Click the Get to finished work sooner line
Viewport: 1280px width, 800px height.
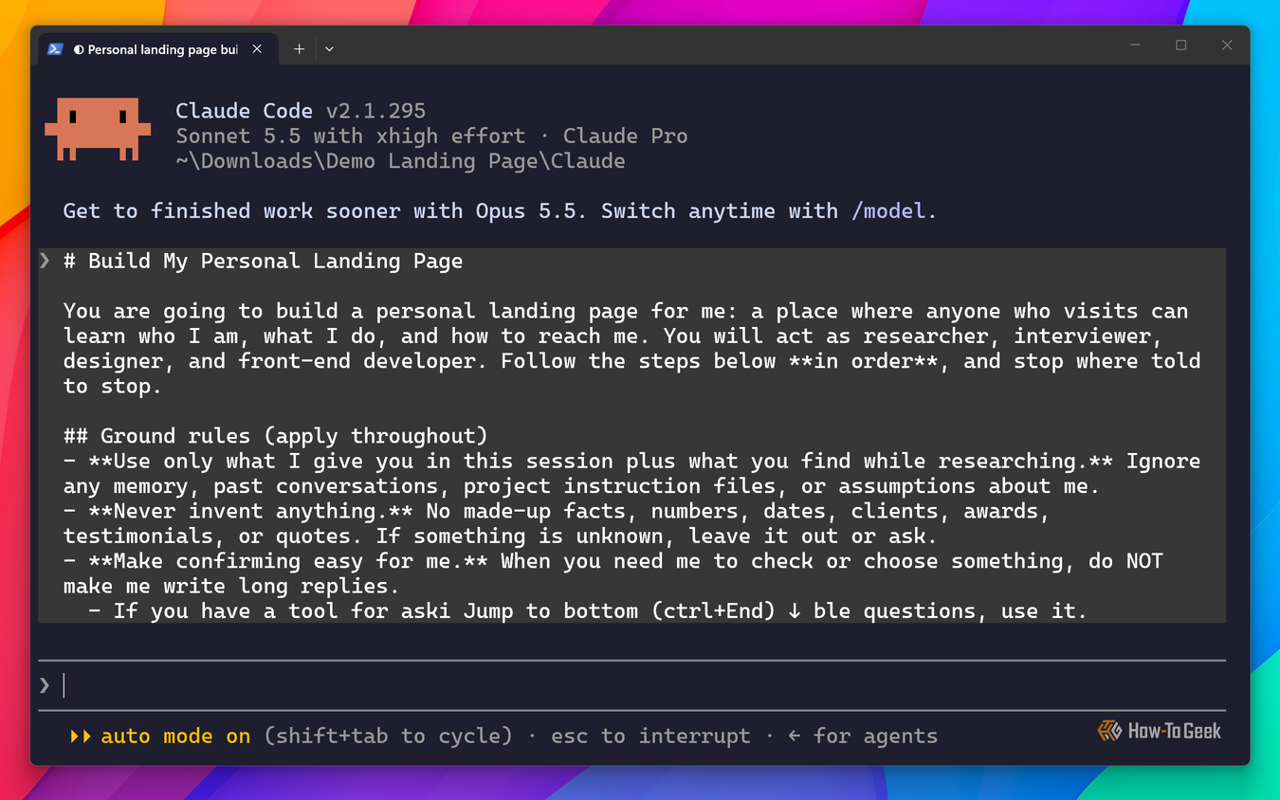pyautogui.click(x=500, y=211)
